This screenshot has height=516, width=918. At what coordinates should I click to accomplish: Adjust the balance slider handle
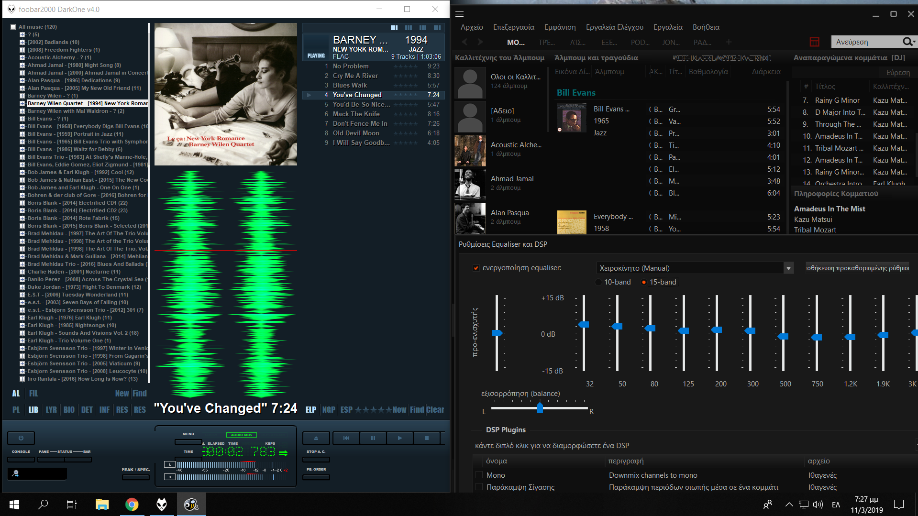pos(540,408)
